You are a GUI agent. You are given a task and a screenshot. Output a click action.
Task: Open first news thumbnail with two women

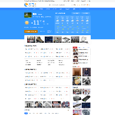pyautogui.click(x=75, y=50)
